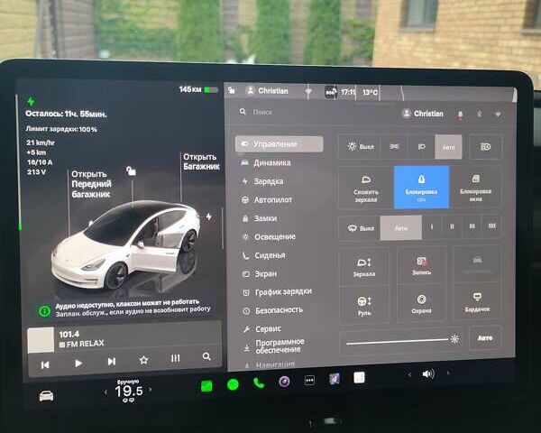Set wipers to Авто mode
Image resolution: width=541 pixels, height=433 pixels.
point(401,227)
